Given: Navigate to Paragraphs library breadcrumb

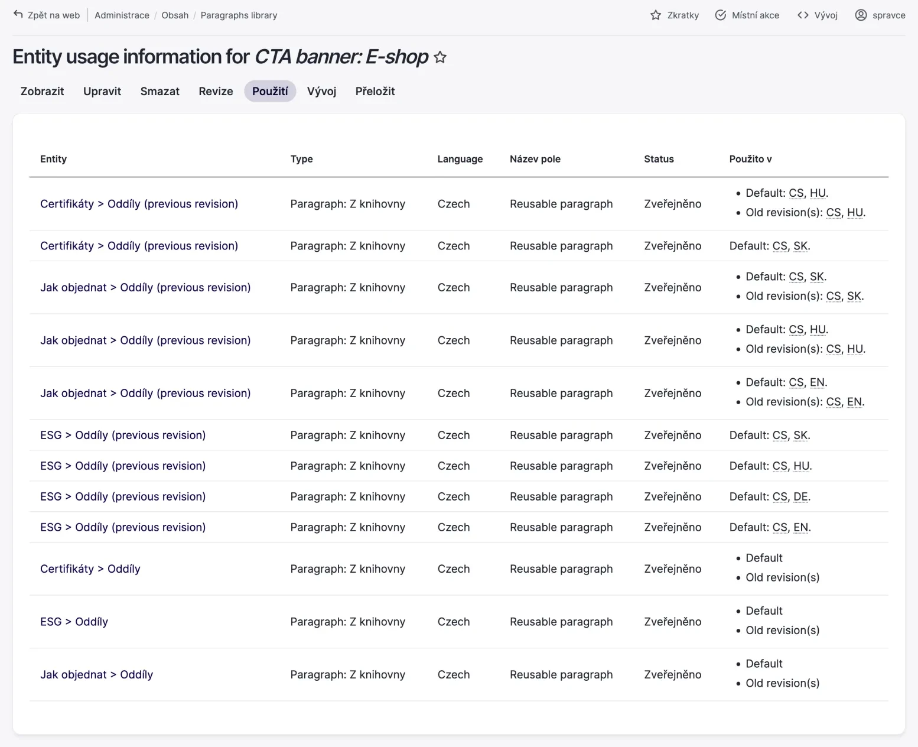Looking at the screenshot, I should pyautogui.click(x=239, y=15).
